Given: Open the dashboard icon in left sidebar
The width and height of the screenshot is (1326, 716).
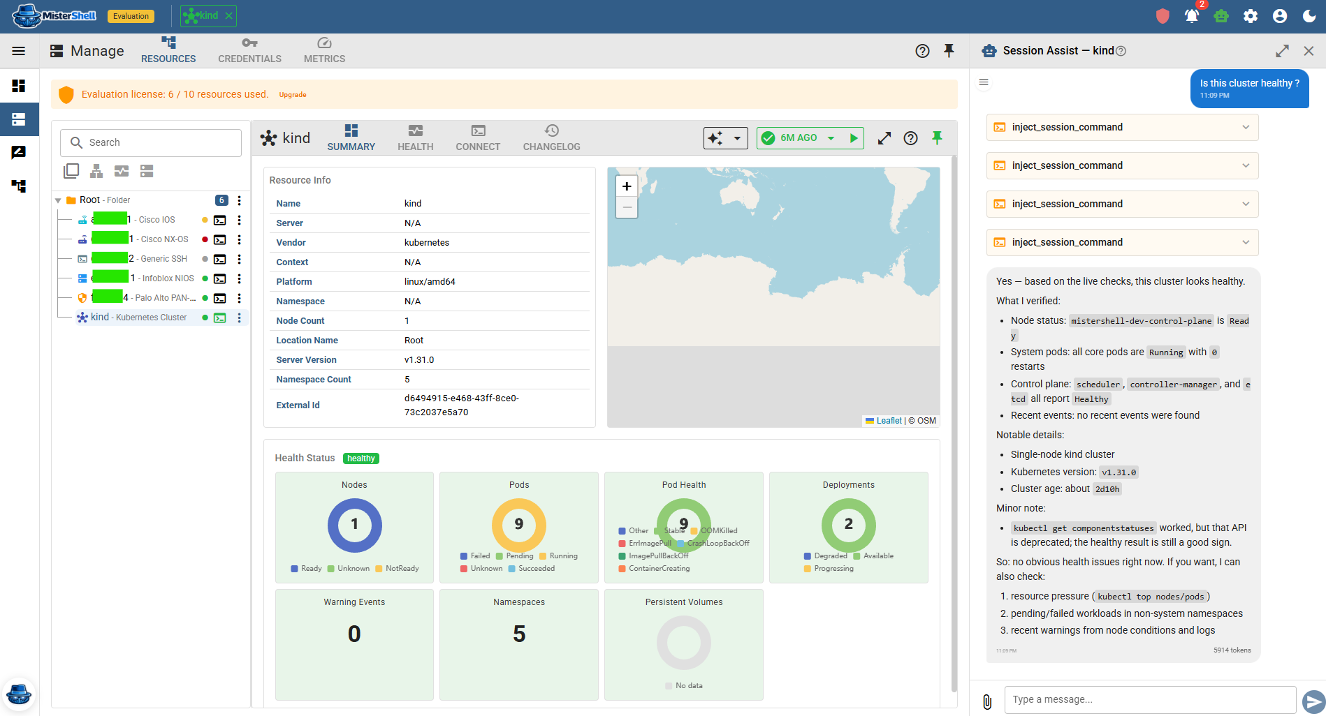Looking at the screenshot, I should (x=19, y=86).
